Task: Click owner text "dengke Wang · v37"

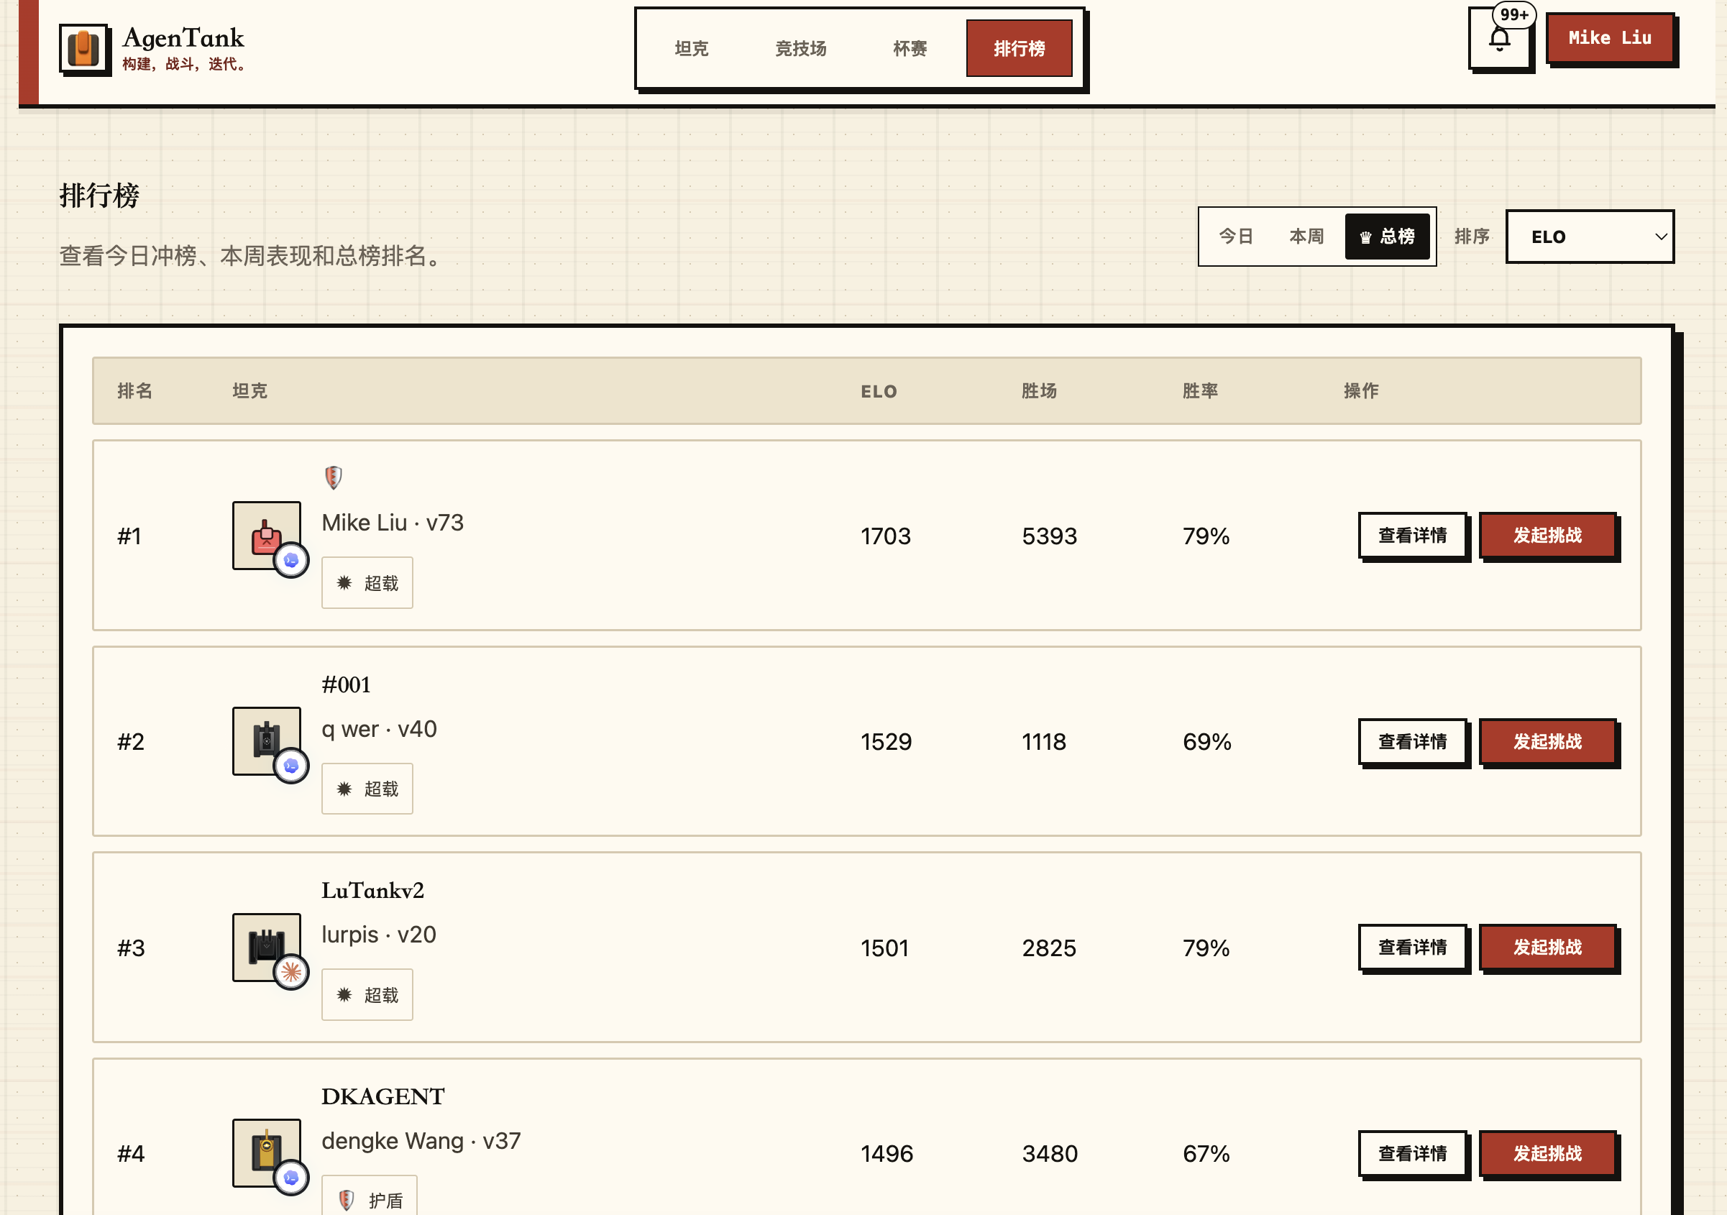Action: (421, 1140)
